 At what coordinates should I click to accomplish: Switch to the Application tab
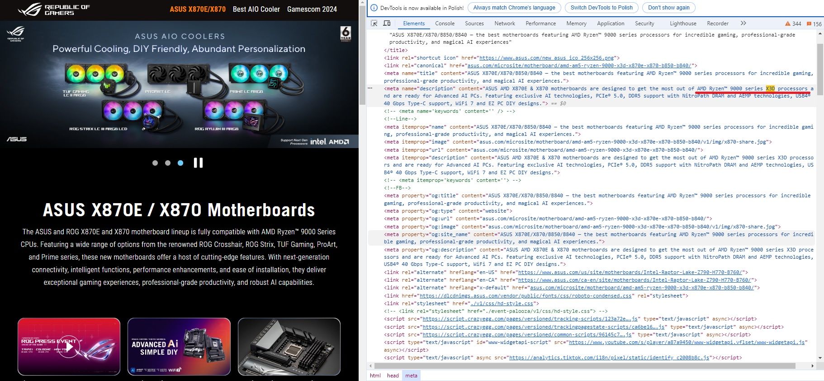click(x=611, y=23)
